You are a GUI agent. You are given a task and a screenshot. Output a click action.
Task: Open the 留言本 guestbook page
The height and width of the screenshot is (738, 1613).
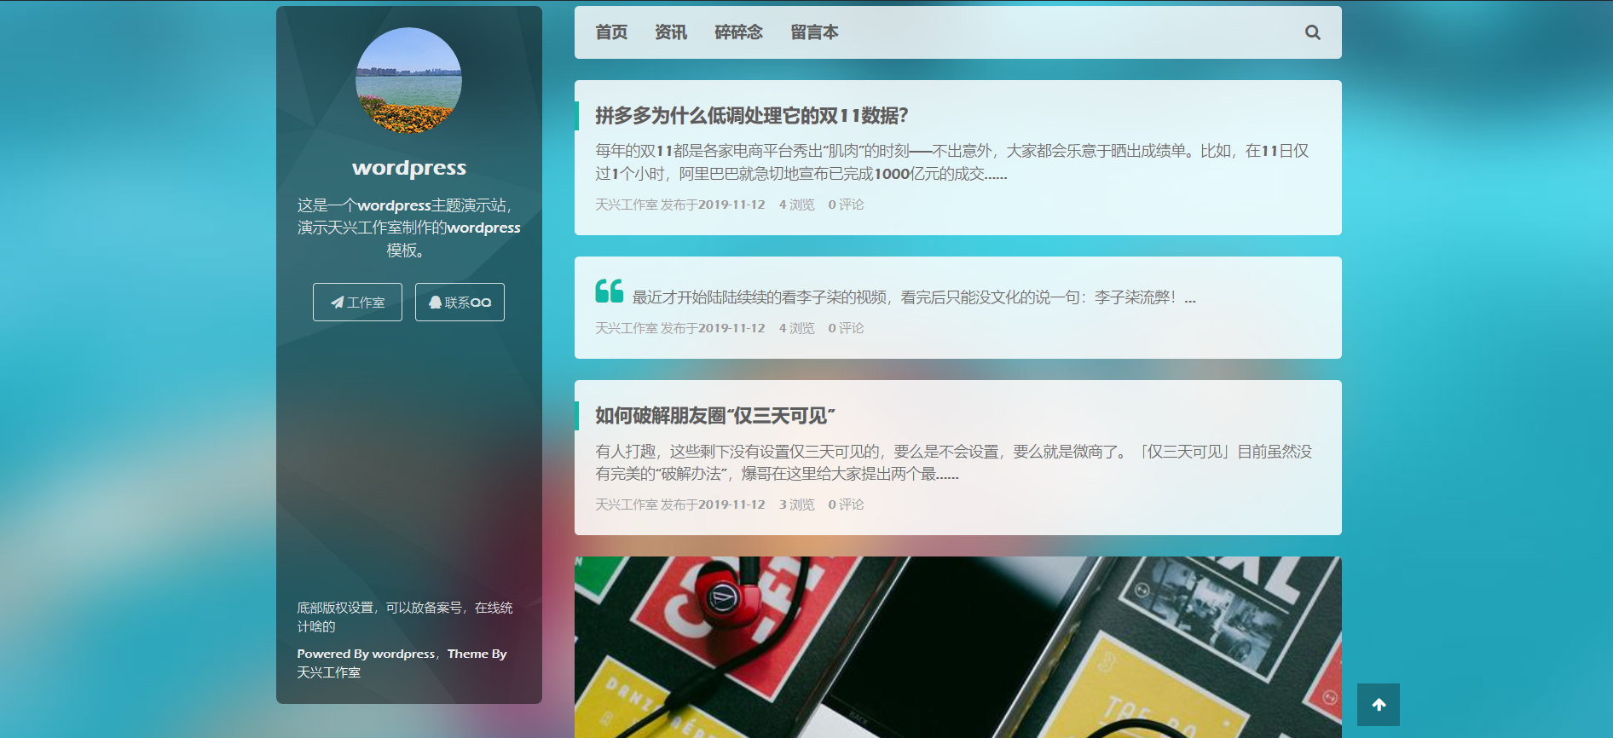pyautogui.click(x=814, y=32)
